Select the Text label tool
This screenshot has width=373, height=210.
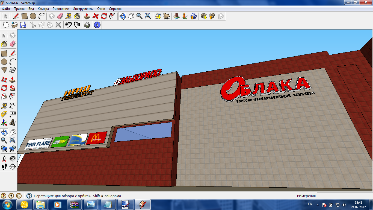tap(13, 114)
